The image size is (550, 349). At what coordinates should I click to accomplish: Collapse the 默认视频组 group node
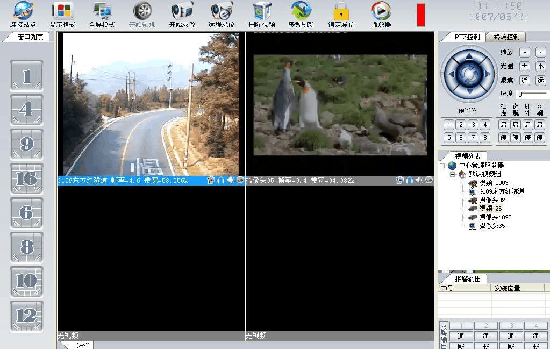click(452, 175)
